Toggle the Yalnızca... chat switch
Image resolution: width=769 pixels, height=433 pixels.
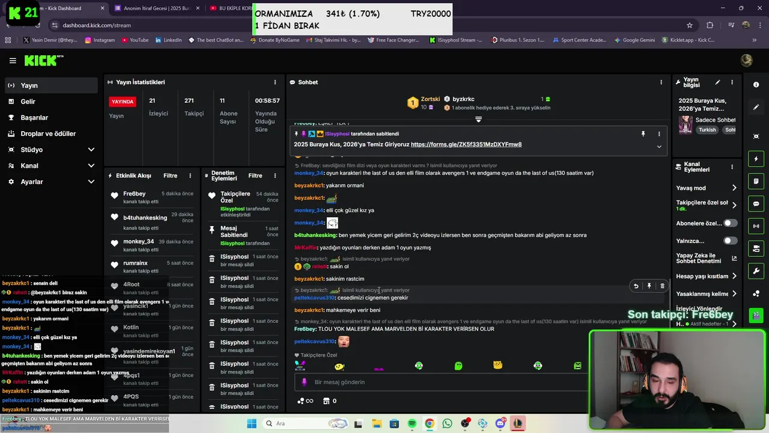(x=730, y=241)
